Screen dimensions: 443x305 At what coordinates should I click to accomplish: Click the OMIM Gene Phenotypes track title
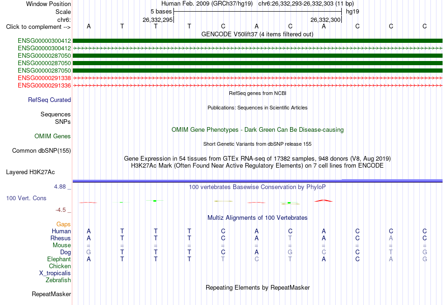tap(257, 130)
